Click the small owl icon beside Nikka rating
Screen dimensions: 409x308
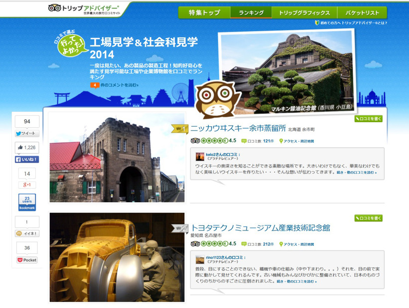[195, 141]
